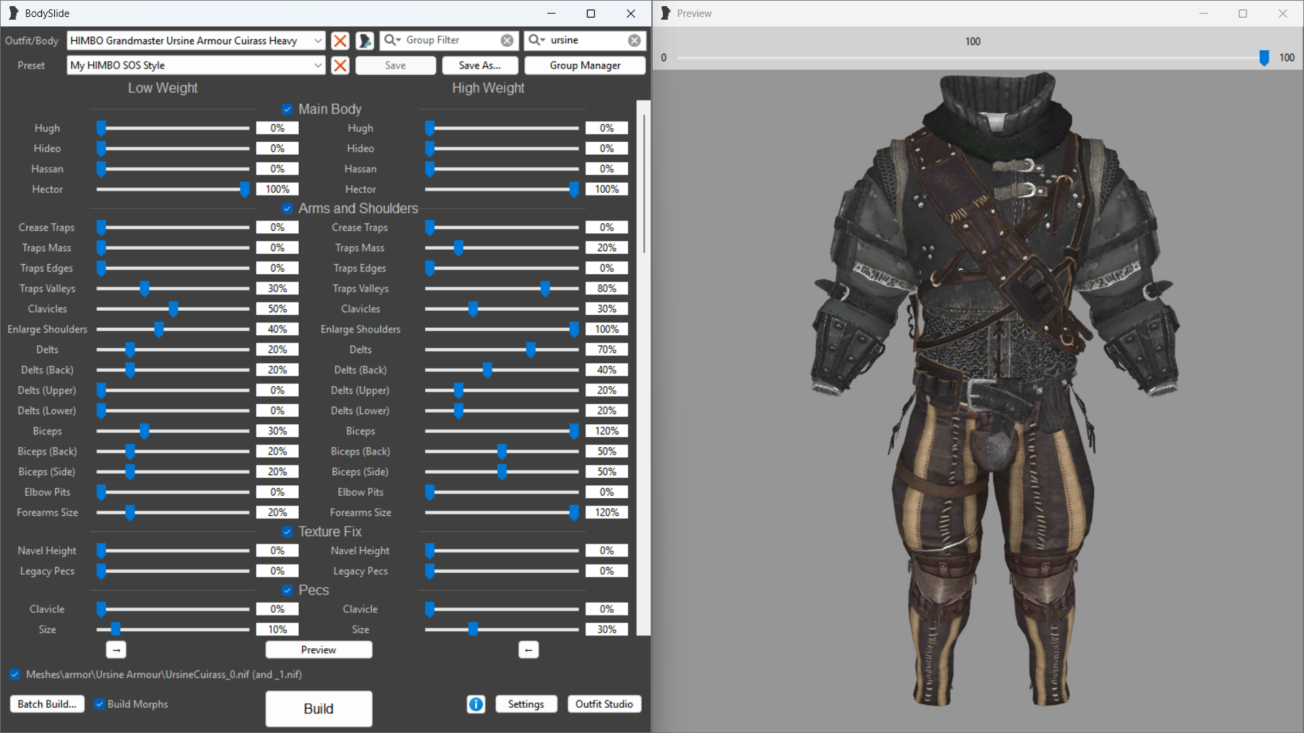This screenshot has height=733, width=1304.
Task: Toggle the Build Morphs checkbox
Action: point(100,704)
